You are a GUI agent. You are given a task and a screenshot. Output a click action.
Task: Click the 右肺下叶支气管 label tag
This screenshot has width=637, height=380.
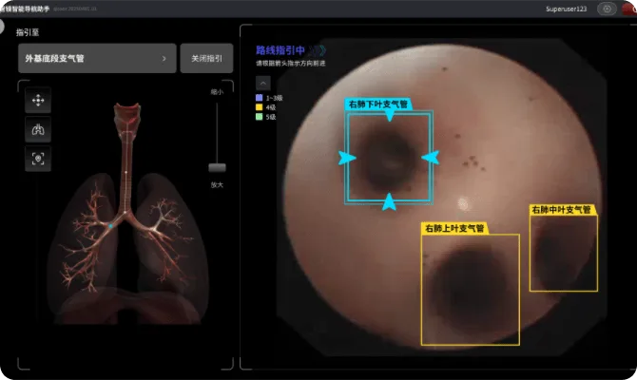(378, 104)
